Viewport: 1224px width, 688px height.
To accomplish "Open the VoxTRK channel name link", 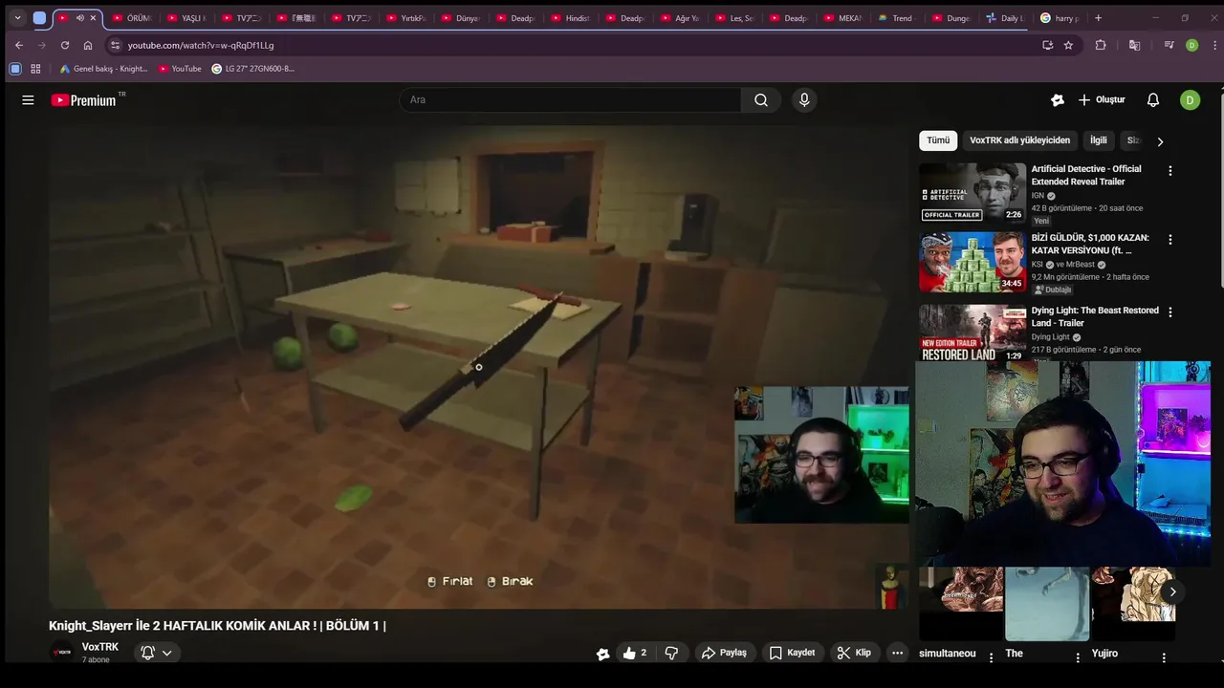I will tap(100, 647).
